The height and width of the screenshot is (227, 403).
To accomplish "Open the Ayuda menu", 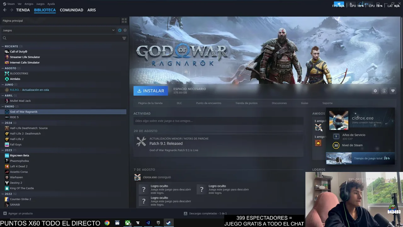I will 51,4.
